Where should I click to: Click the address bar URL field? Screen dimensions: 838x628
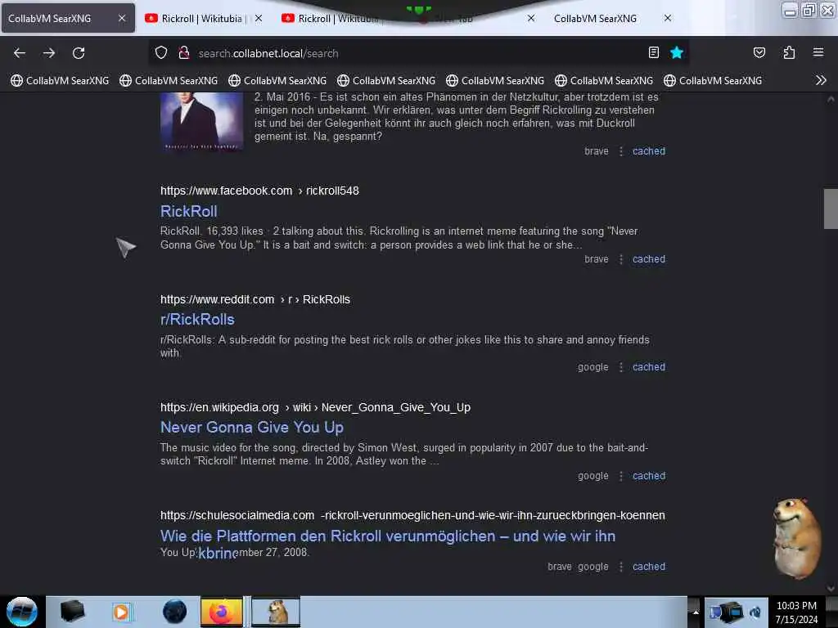pyautogui.click(x=417, y=53)
